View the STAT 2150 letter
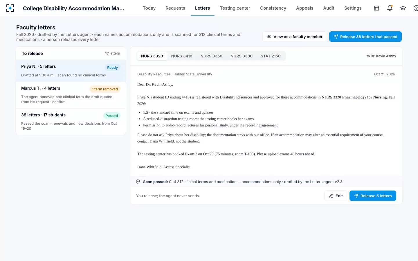Viewport: 418px width, 261px height. coord(271,56)
